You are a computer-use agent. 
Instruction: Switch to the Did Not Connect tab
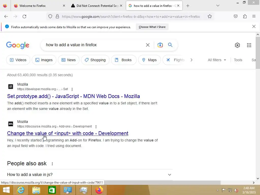coord(97,6)
